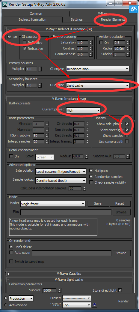The image size is (139, 312).
Task: Switch to the Common tab
Action: click(36, 13)
